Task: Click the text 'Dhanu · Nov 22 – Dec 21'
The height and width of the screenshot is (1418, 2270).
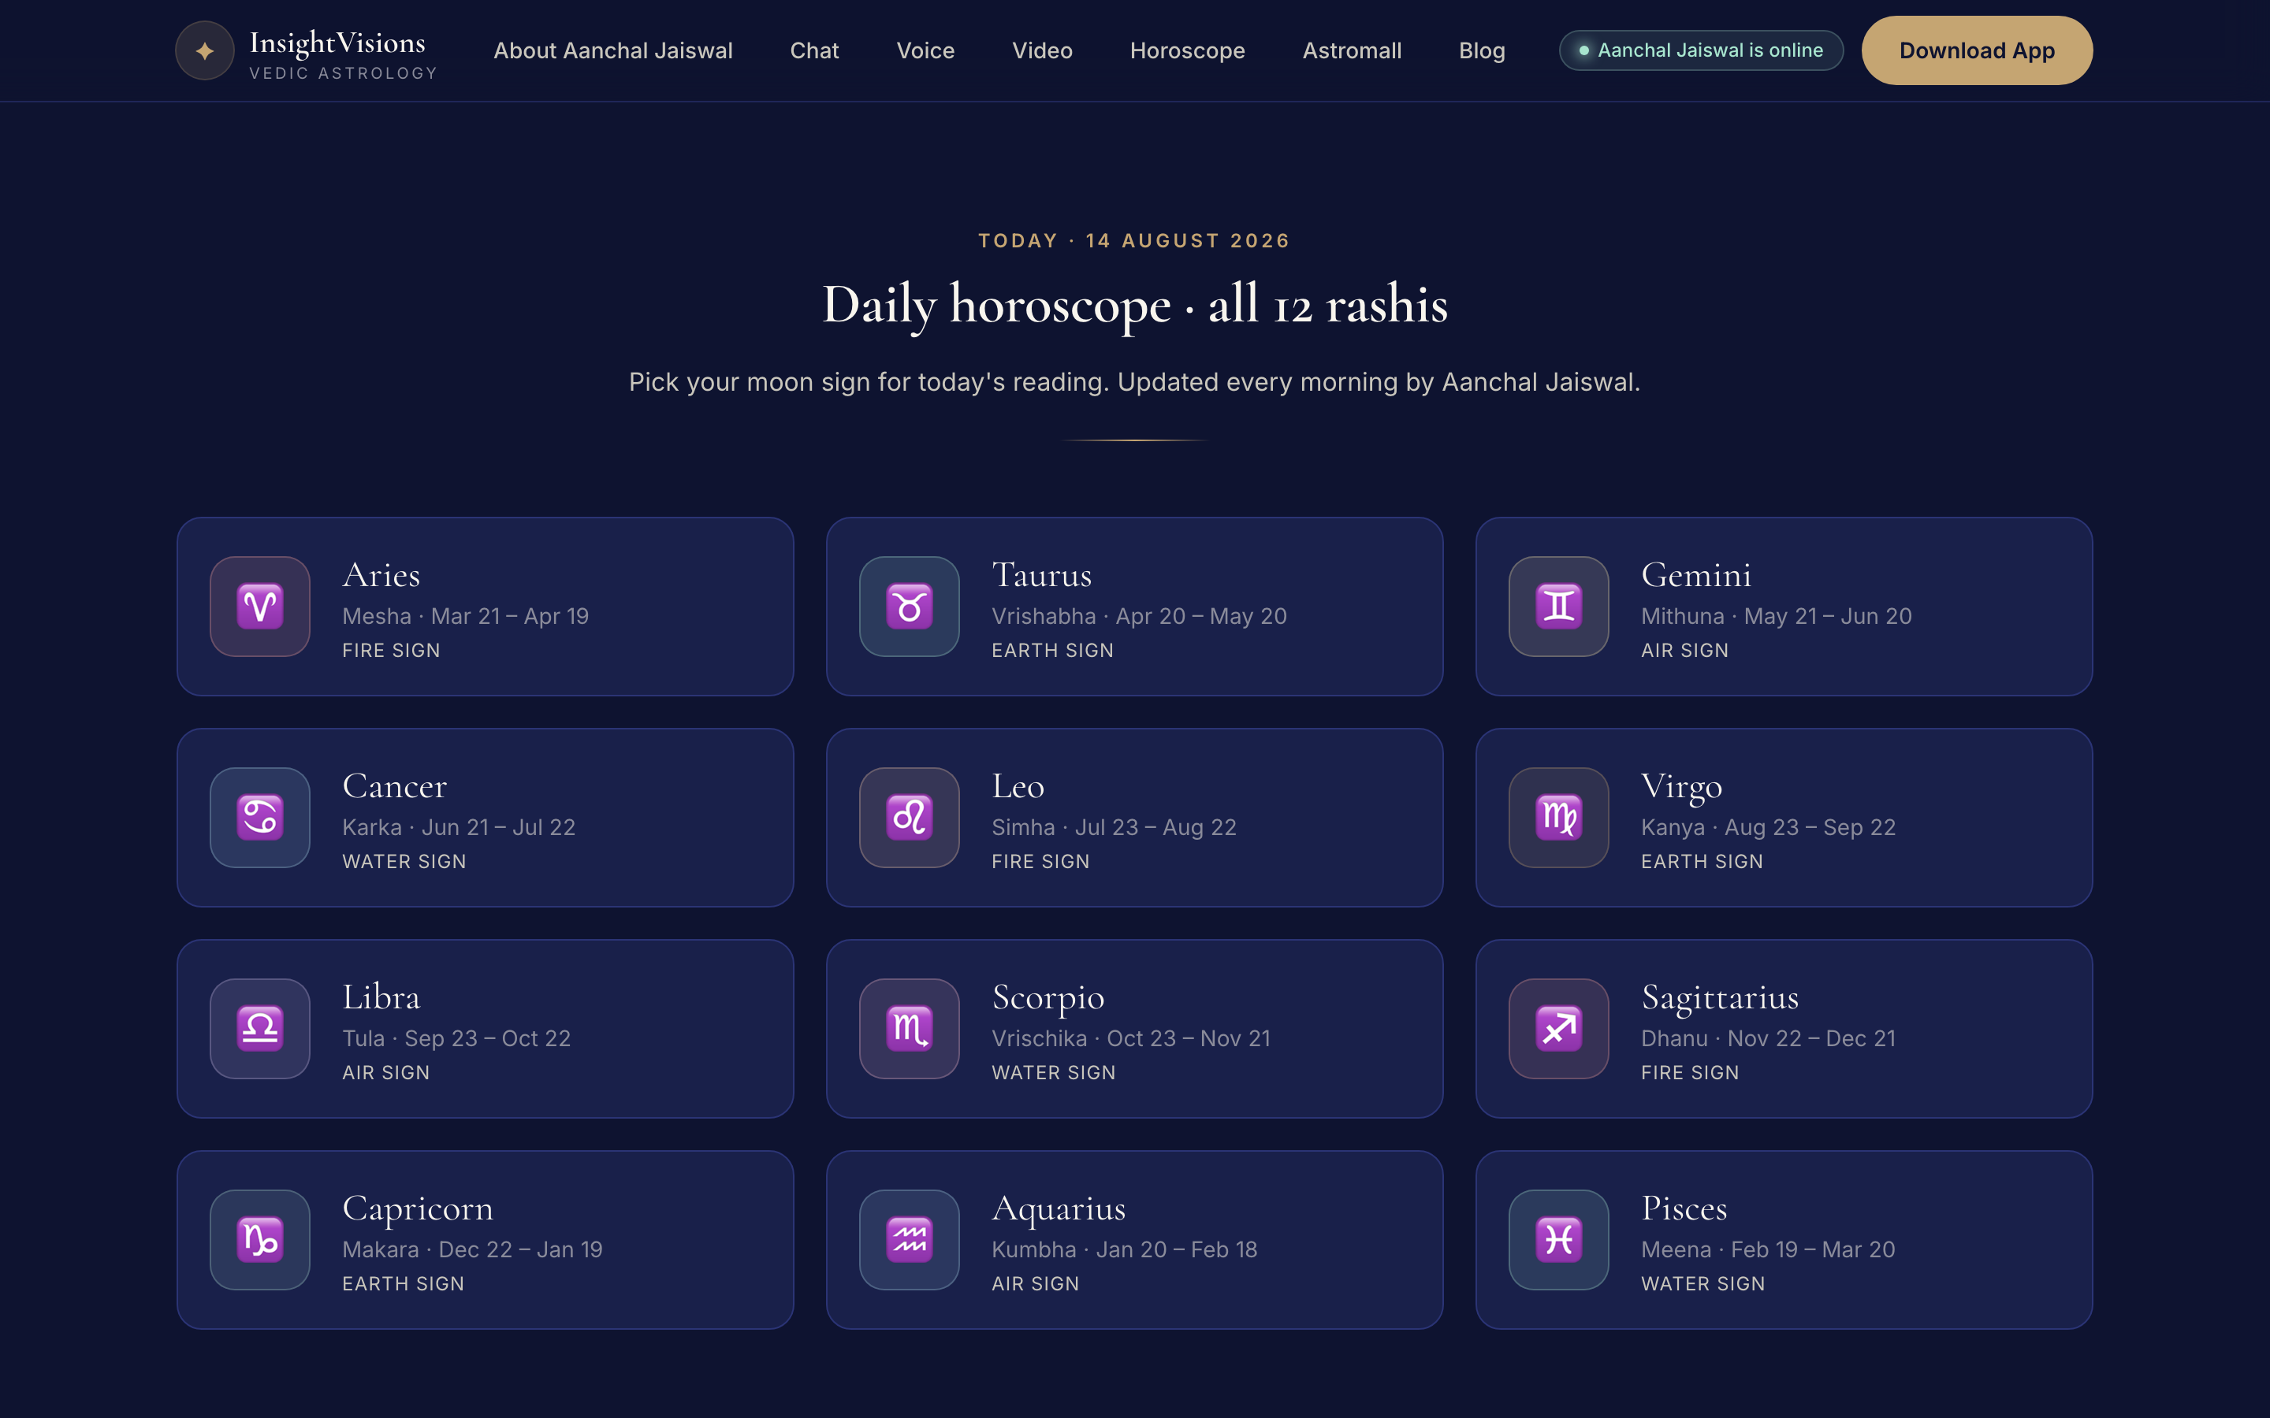Action: pos(1768,1038)
